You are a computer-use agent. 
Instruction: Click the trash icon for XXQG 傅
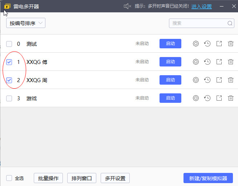[231, 62]
